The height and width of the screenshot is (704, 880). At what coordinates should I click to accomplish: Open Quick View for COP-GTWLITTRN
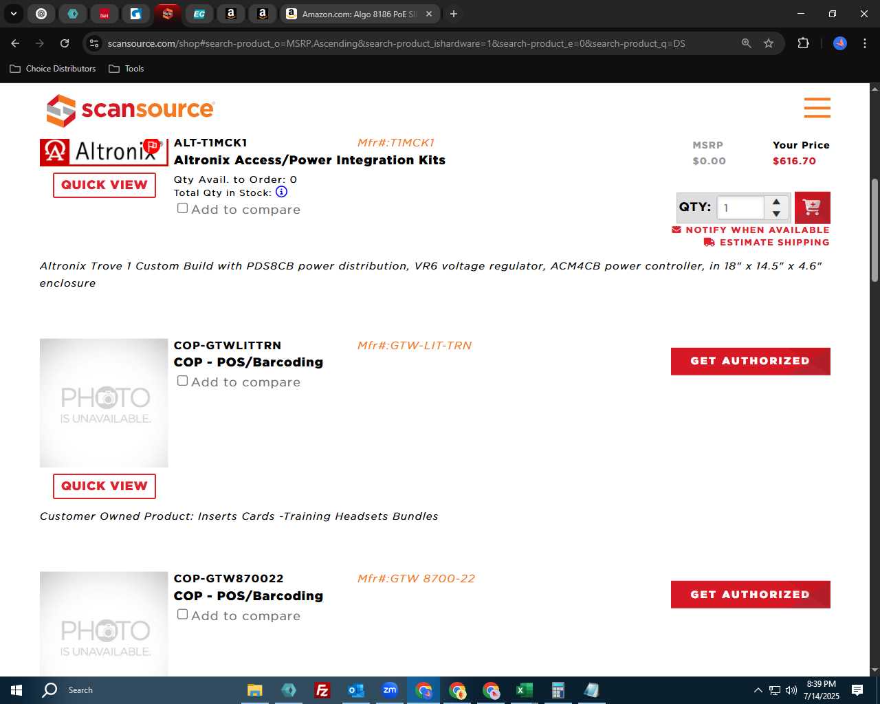(104, 486)
